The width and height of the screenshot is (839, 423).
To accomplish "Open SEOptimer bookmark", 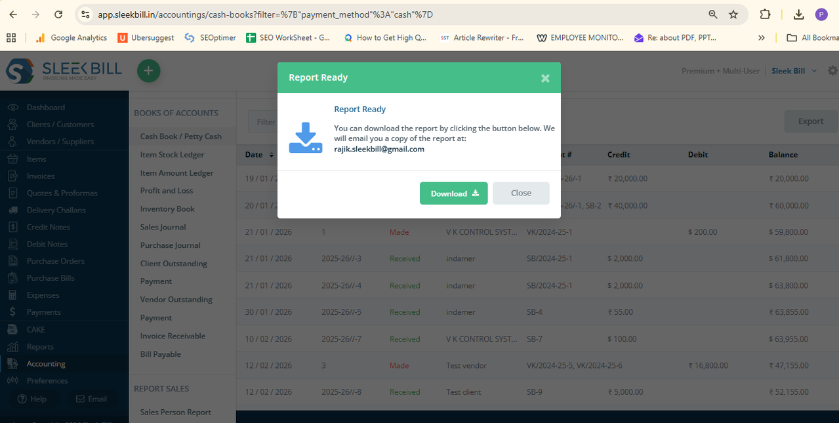I will pyautogui.click(x=210, y=38).
